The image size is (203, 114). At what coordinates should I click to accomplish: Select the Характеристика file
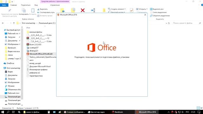[x=35, y=76]
